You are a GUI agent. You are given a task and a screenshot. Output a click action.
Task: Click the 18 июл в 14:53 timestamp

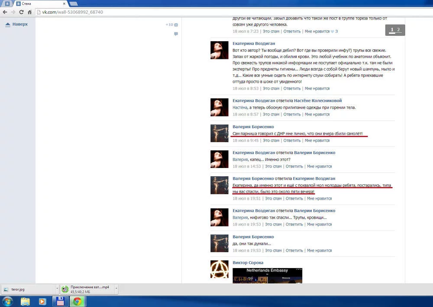(x=247, y=166)
